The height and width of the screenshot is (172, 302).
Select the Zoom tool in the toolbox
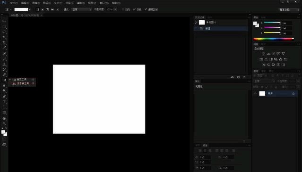click(4, 123)
